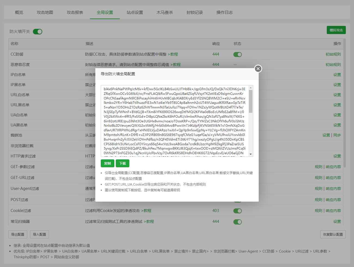
Task: Open 响应内容 link for POST过滤
Action: [333, 200]
